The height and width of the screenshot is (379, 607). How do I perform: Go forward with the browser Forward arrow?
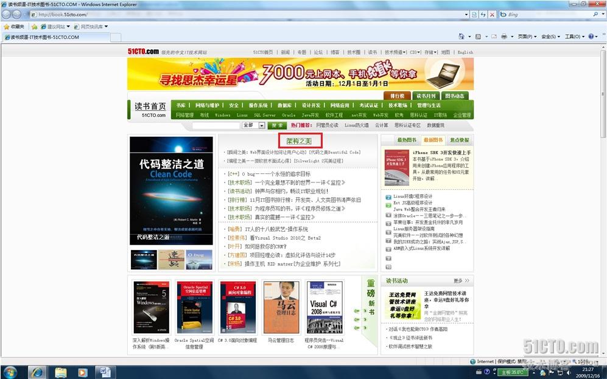[x=16, y=15]
